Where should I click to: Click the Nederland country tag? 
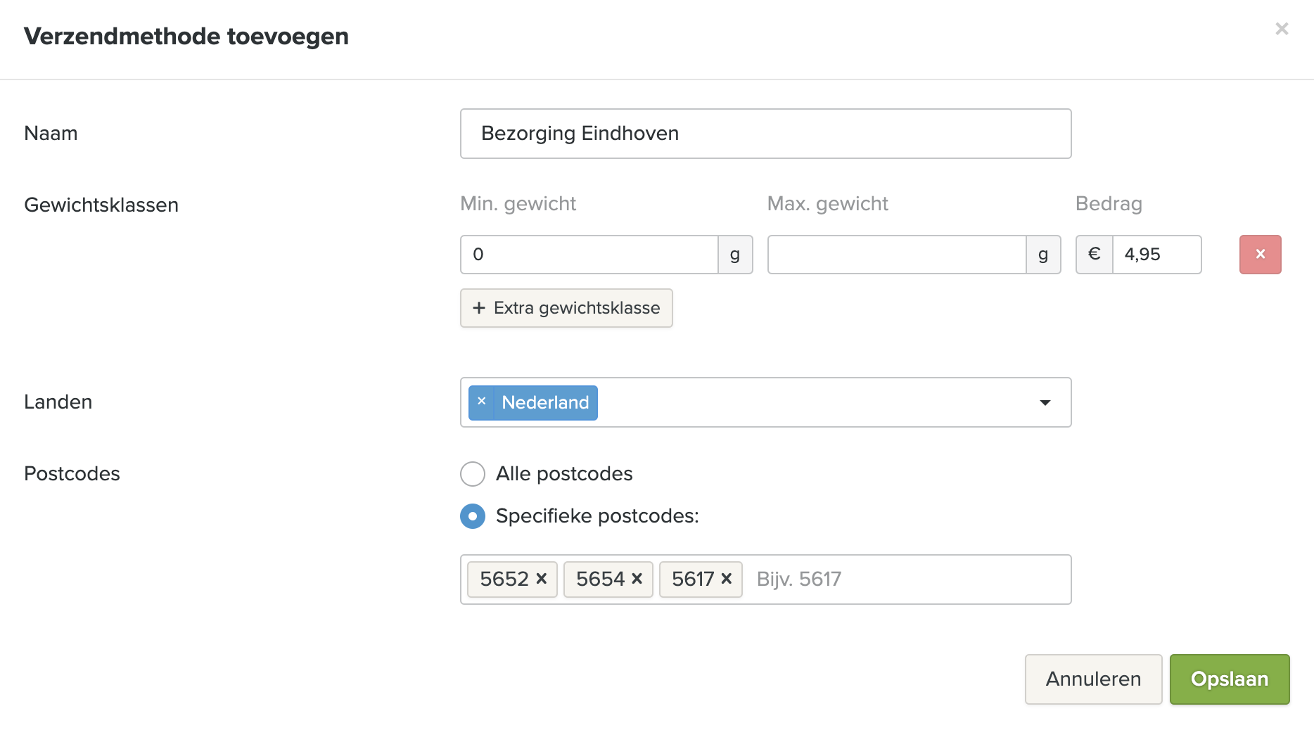coord(545,403)
